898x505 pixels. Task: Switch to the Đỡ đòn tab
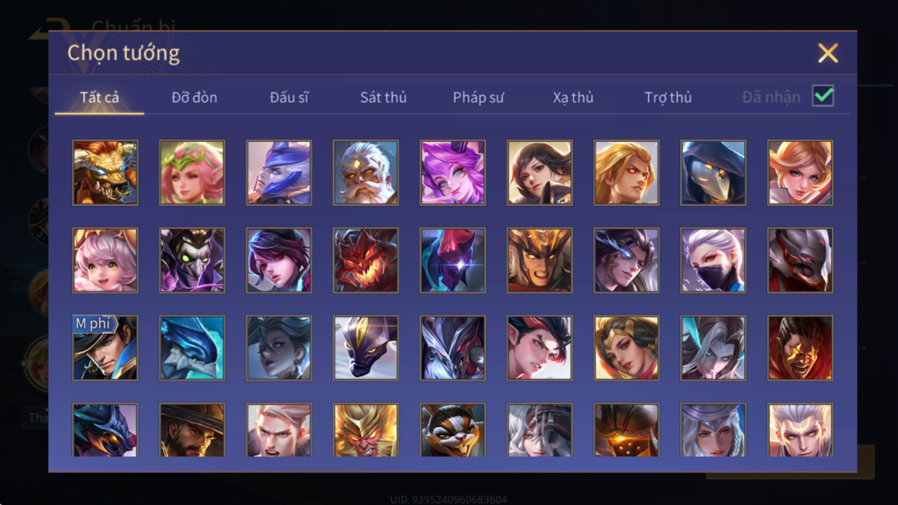tap(194, 98)
